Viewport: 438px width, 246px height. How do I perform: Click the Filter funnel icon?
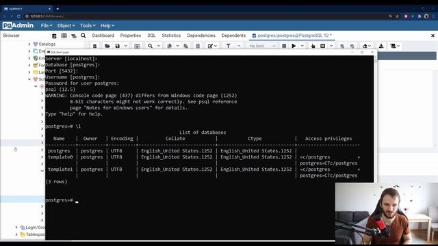[x=228, y=46]
